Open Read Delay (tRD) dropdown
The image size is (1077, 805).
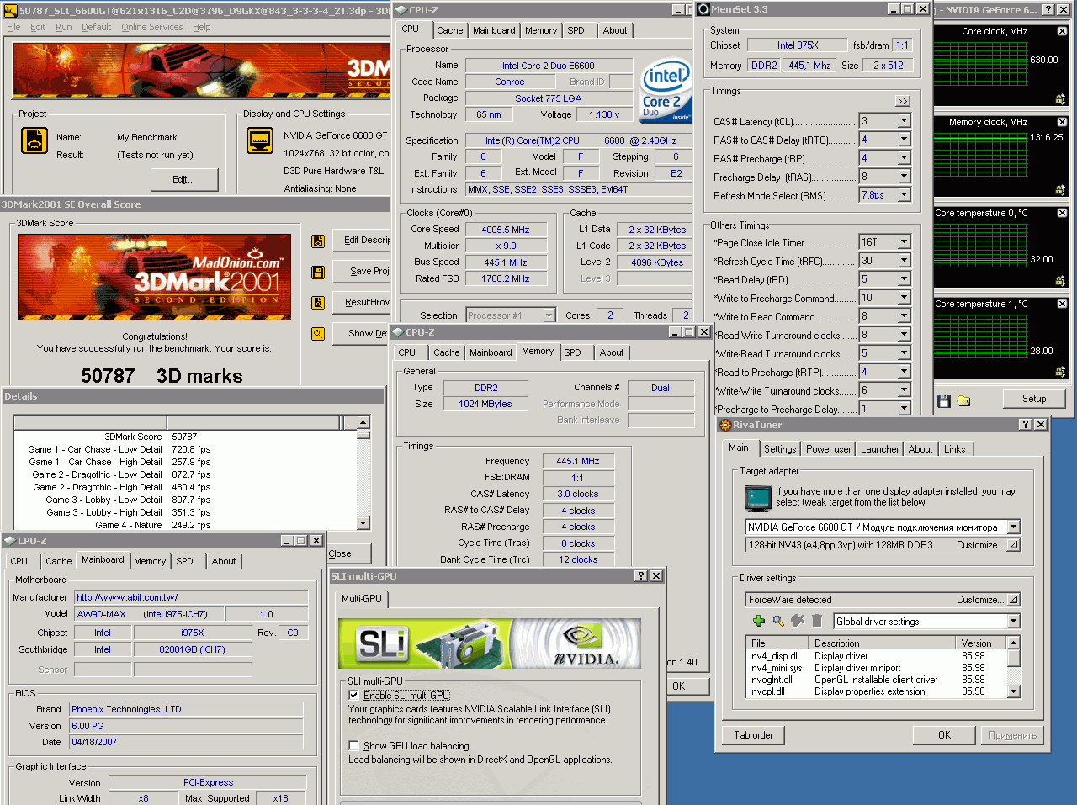click(904, 279)
